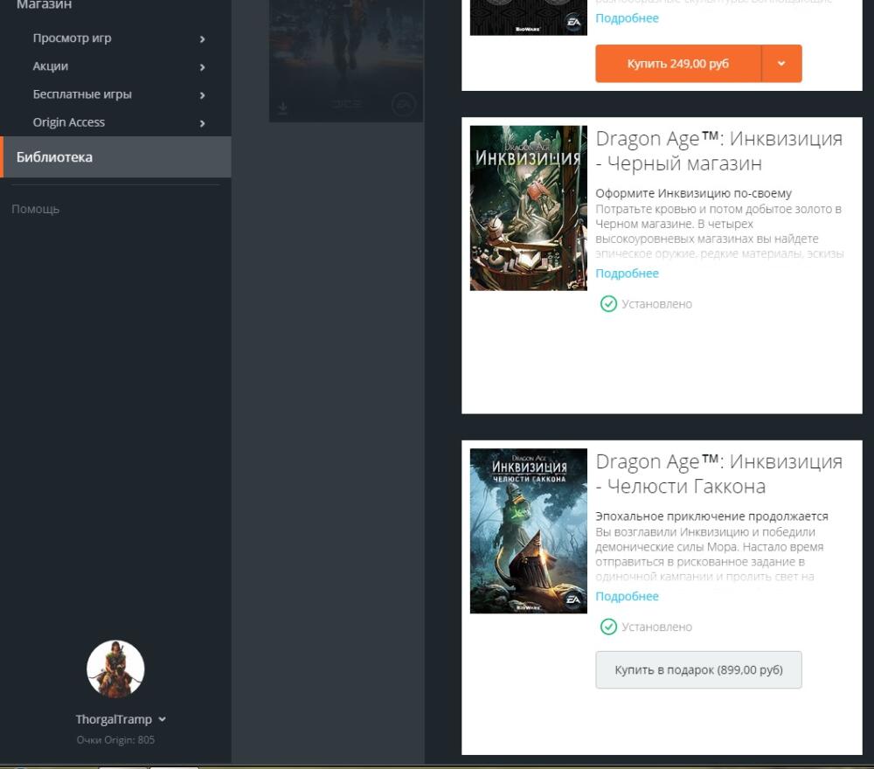Open Акции menu entry
This screenshot has height=769, width=874.
pyautogui.click(x=50, y=66)
